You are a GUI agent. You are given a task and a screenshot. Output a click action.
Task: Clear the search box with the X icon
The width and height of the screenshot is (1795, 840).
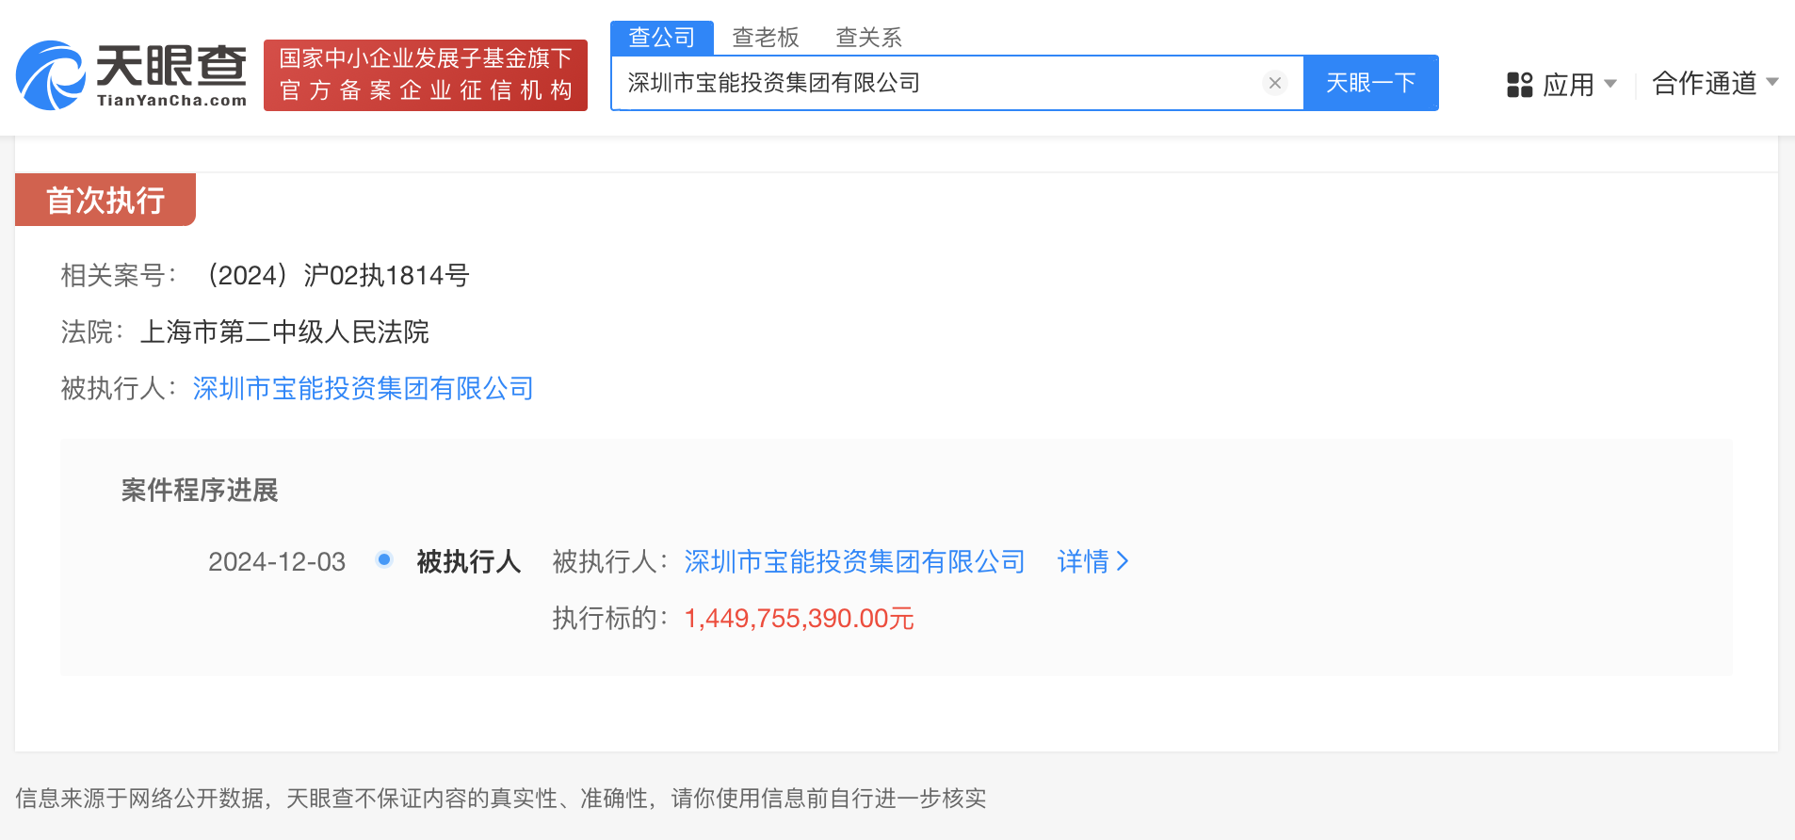1275,83
